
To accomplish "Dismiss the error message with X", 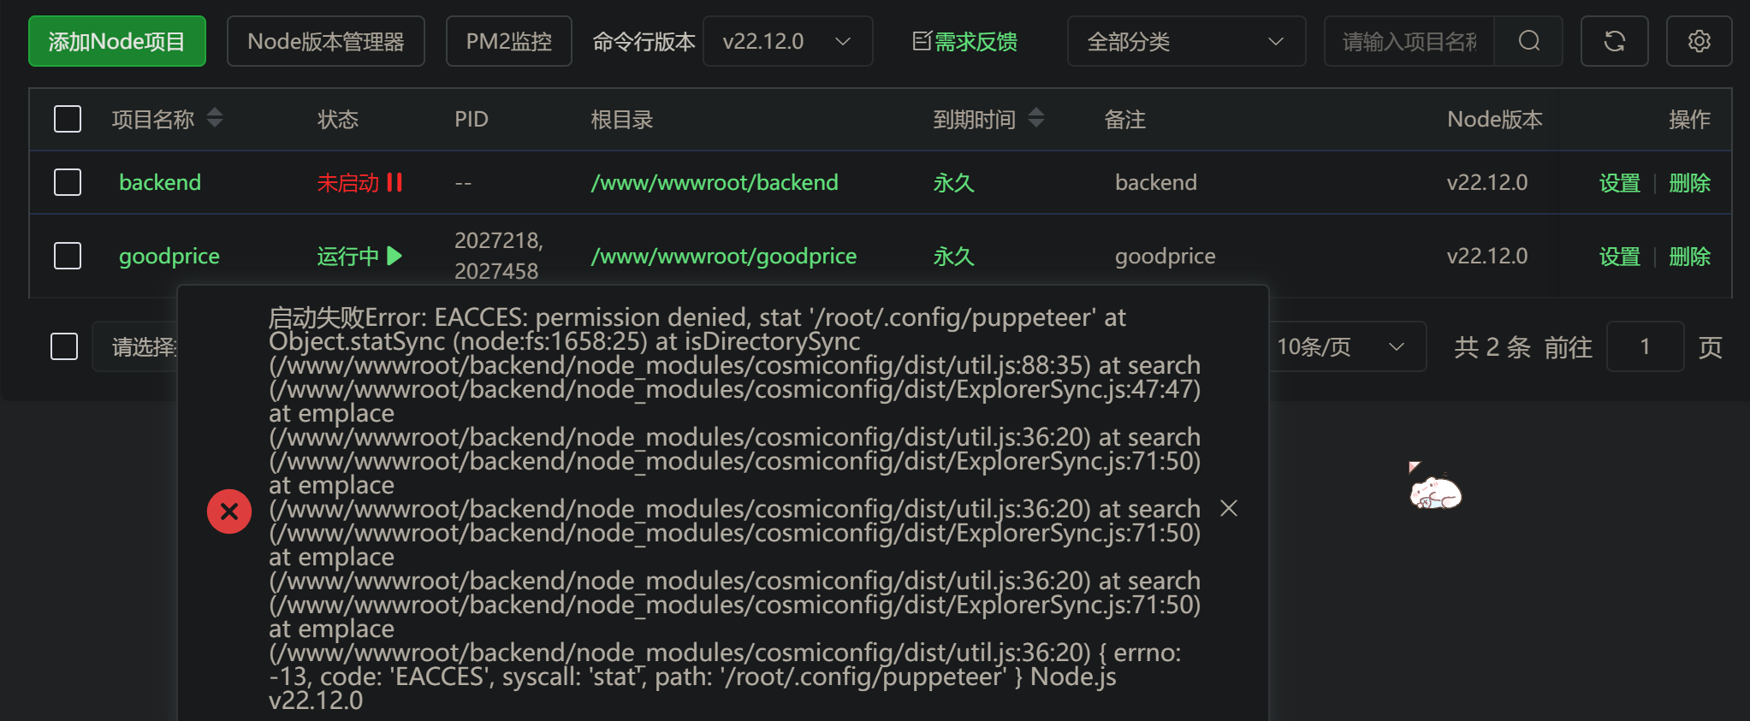I will point(1229,509).
